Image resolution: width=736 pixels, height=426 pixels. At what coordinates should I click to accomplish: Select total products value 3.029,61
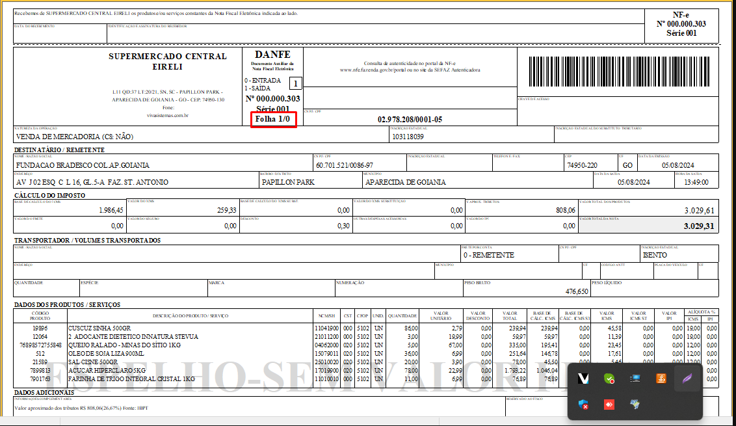pos(700,211)
